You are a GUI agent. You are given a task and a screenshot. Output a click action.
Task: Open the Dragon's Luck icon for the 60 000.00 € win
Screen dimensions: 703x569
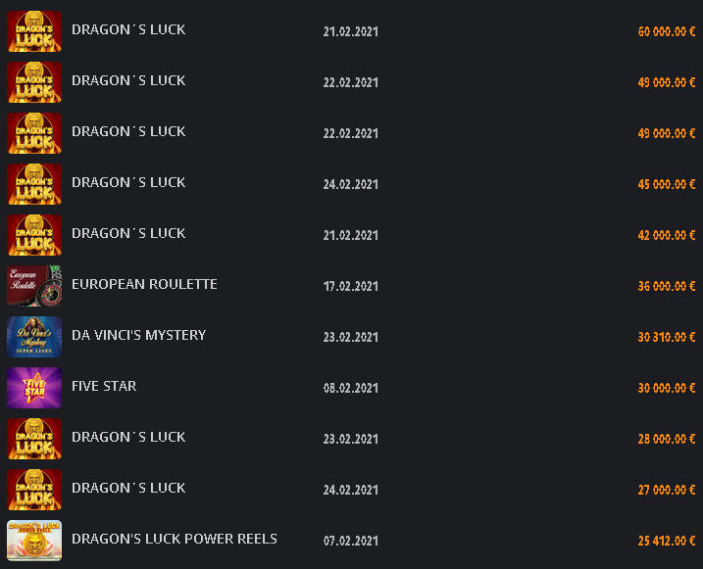pos(34,31)
